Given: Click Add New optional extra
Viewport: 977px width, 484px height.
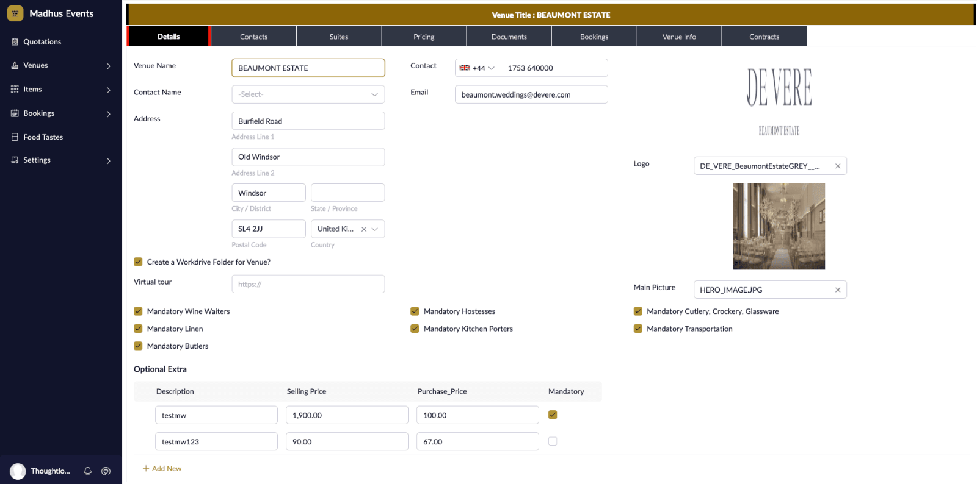Looking at the screenshot, I should (x=162, y=469).
